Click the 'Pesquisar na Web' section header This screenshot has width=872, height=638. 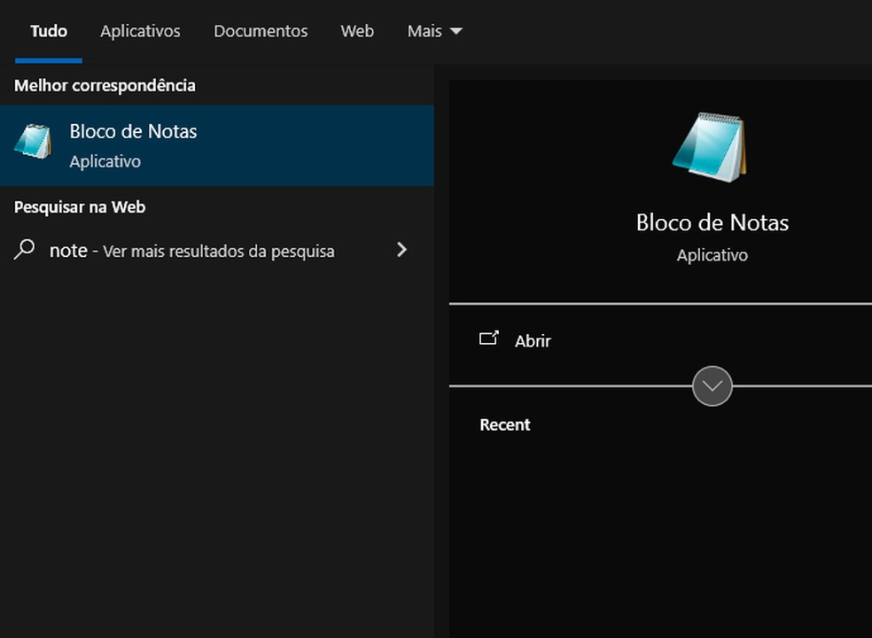[80, 207]
